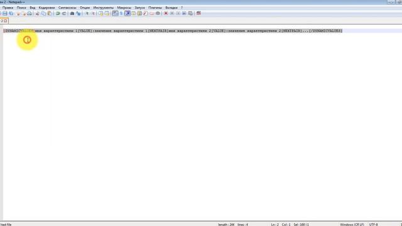402x226 pixels.
Task: Toggle Word Wrap toolbar button
Action: 116,13
